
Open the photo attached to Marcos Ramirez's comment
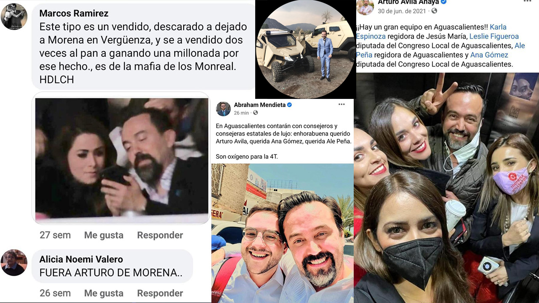pyautogui.click(x=121, y=158)
